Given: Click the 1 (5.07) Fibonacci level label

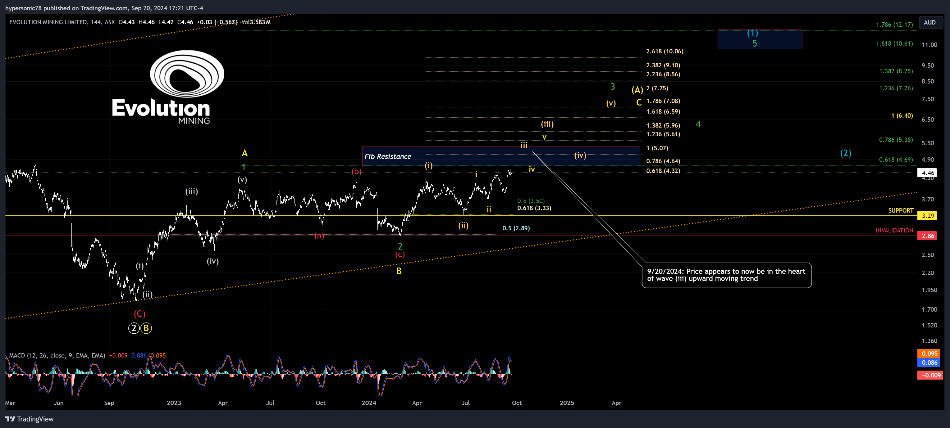Looking at the screenshot, I should 657,148.
